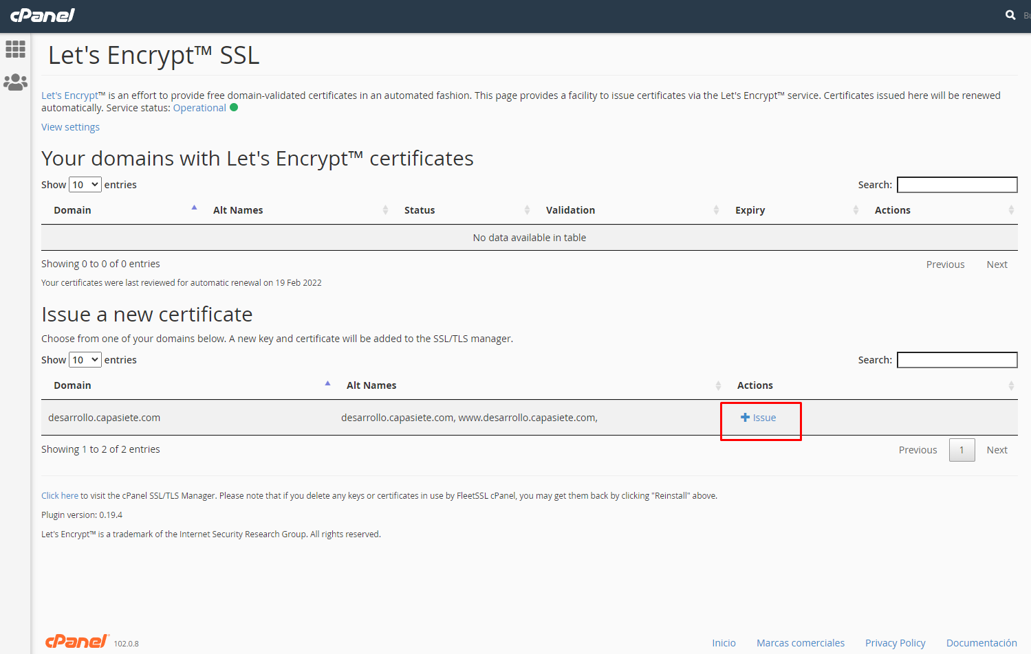Image resolution: width=1031 pixels, height=654 pixels.
Task: Issue certificate for desarrollo.capasiete.com
Action: coord(759,418)
